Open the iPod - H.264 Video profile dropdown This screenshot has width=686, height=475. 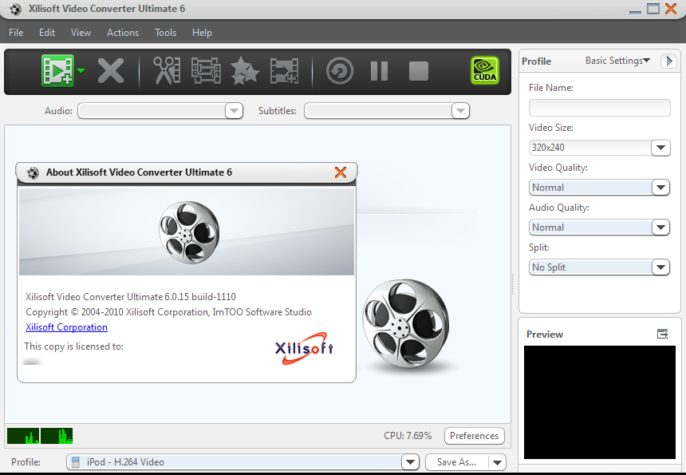pos(410,462)
